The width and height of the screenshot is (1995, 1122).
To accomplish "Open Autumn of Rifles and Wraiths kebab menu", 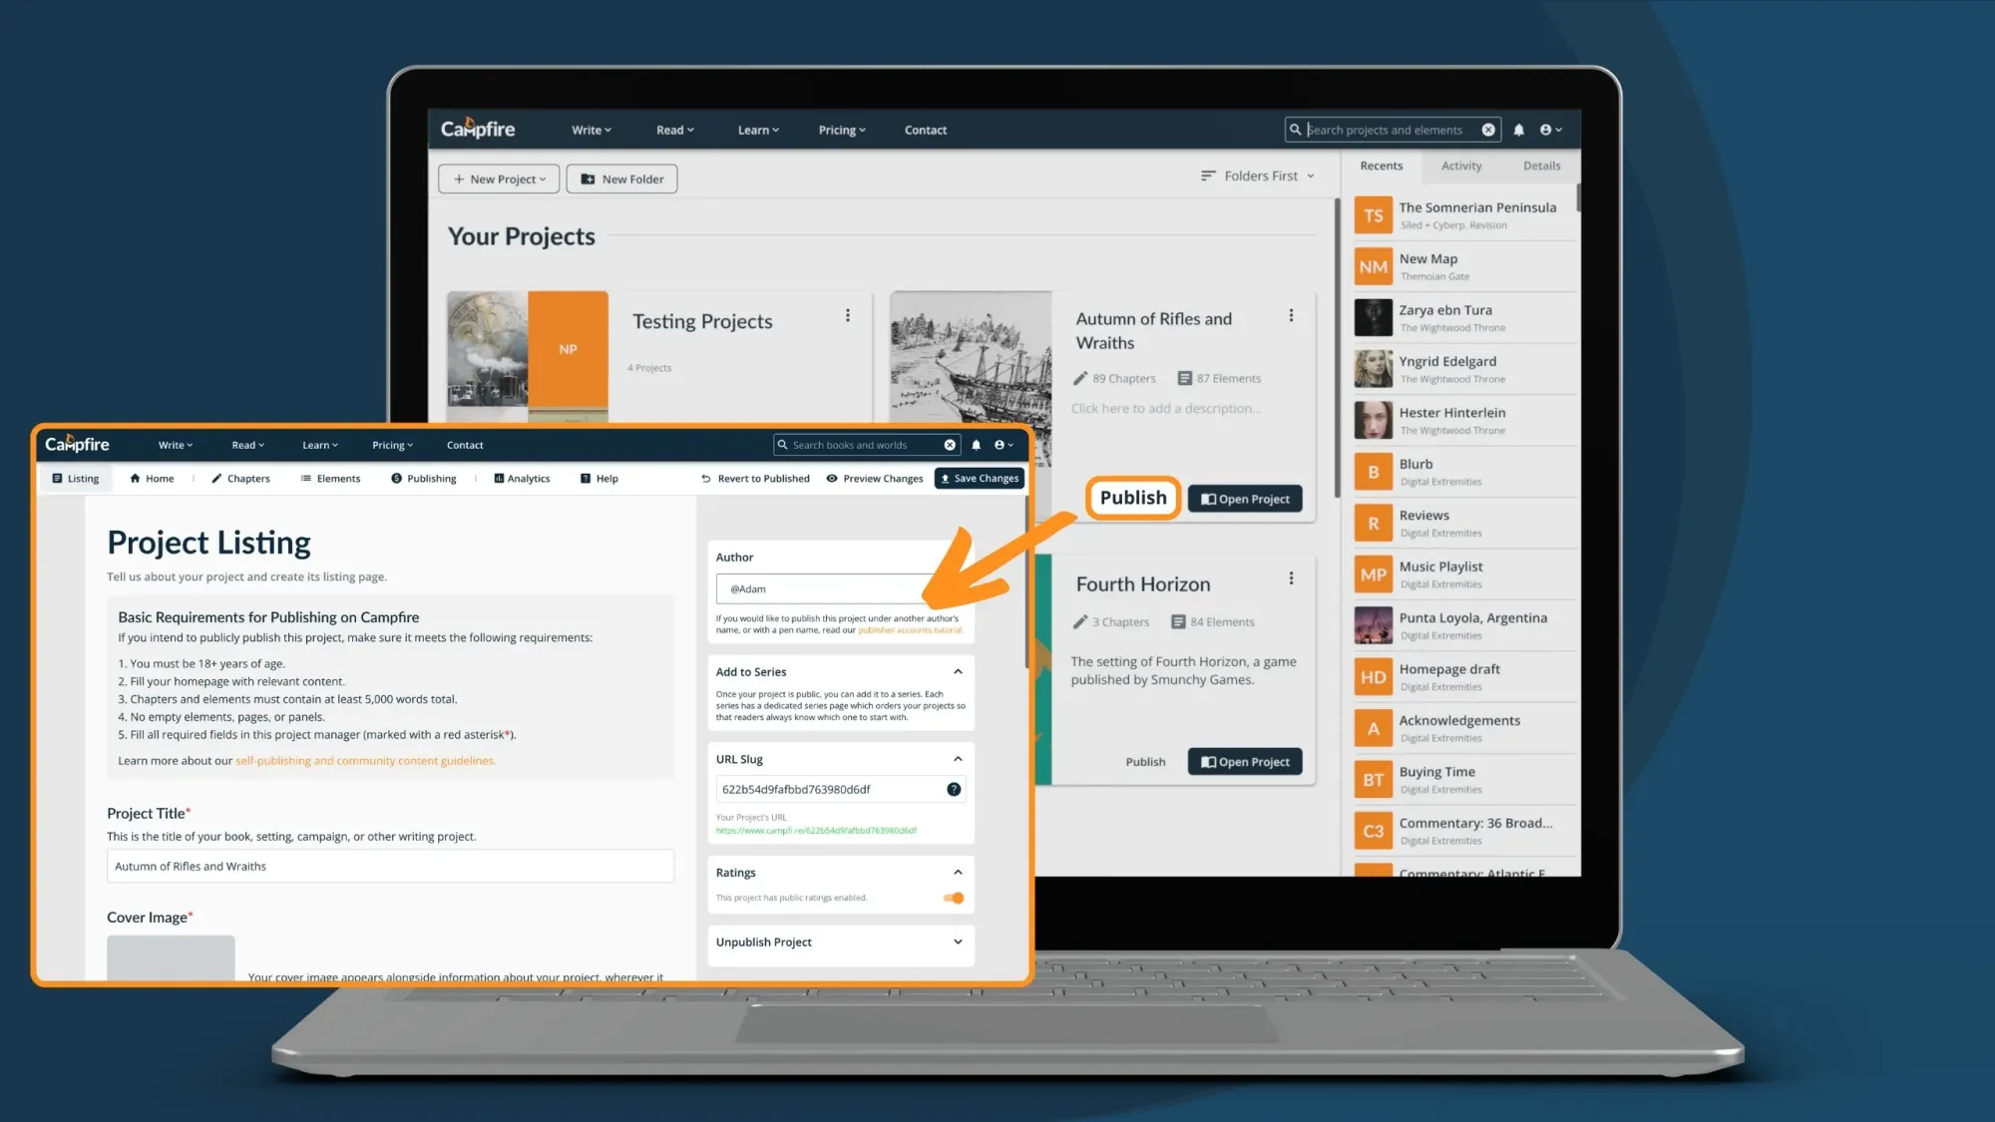I will click(1291, 315).
